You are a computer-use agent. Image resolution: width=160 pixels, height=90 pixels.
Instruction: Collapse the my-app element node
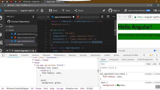click(x=35, y=65)
